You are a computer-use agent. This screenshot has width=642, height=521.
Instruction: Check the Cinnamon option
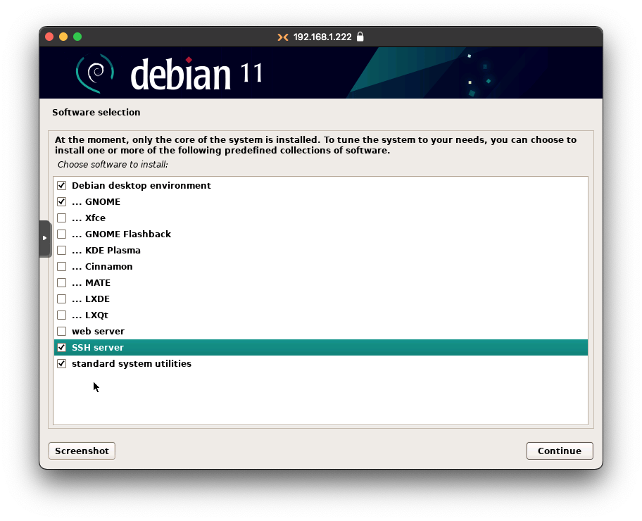[62, 267]
